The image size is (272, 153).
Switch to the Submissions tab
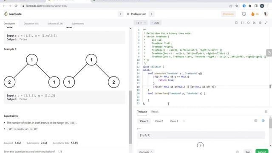(78, 23)
